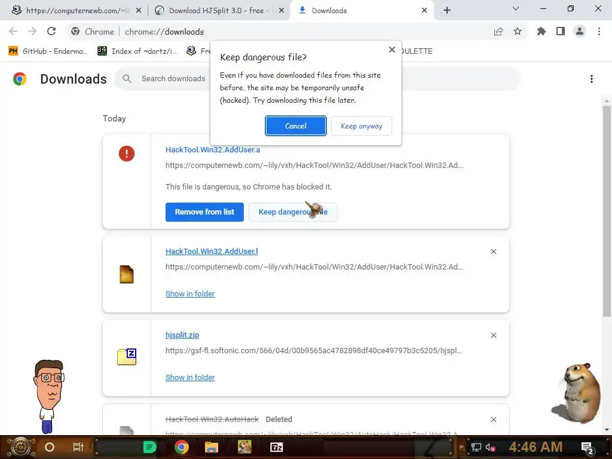The image size is (612, 459).
Task: Remove deleted HackTool.Win32.AutoHack entry with X
Action: point(493,420)
